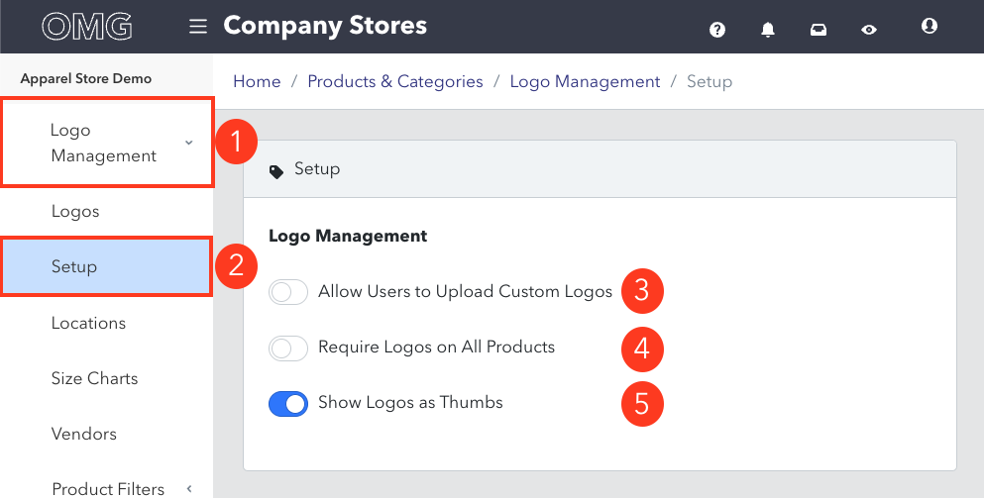This screenshot has height=498, width=984.
Task: Turn on Require Logos on All Products
Action: pyautogui.click(x=288, y=349)
